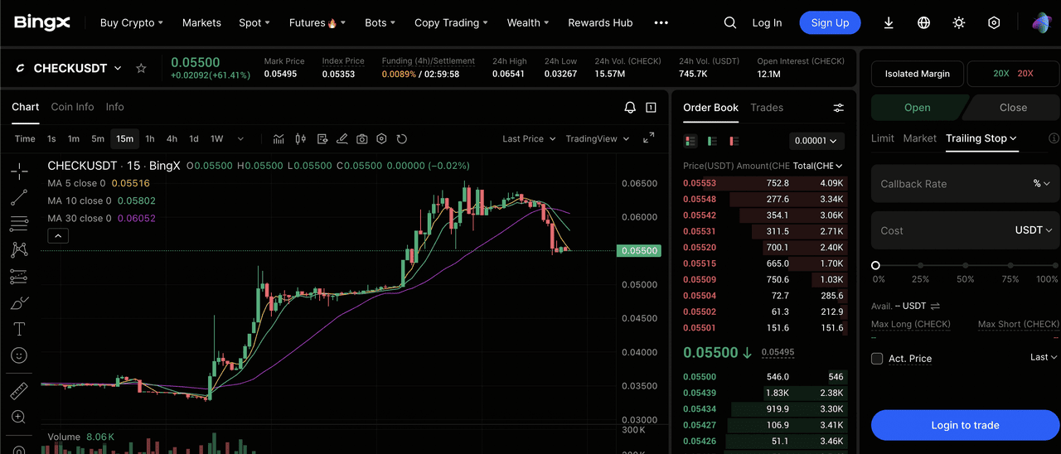Screen dimensions: 1061x454
Task: Open the Coin Info tab
Action: 72,107
